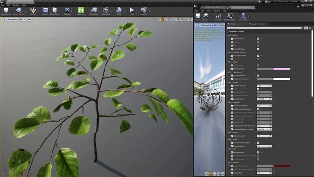Toggle override checkbox for Albedo Controls
The width and height of the screenshot is (314, 177).
pos(232,69)
